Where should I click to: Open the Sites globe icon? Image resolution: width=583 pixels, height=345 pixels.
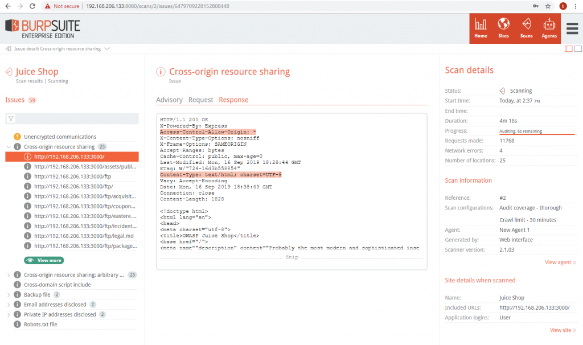coord(503,28)
